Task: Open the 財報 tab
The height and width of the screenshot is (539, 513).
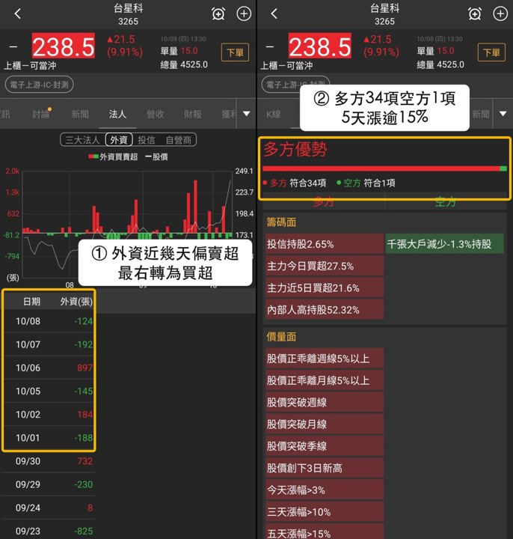Action: pos(193,114)
